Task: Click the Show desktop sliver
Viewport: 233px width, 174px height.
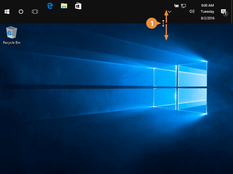Action: pyautogui.click(x=232, y=12)
